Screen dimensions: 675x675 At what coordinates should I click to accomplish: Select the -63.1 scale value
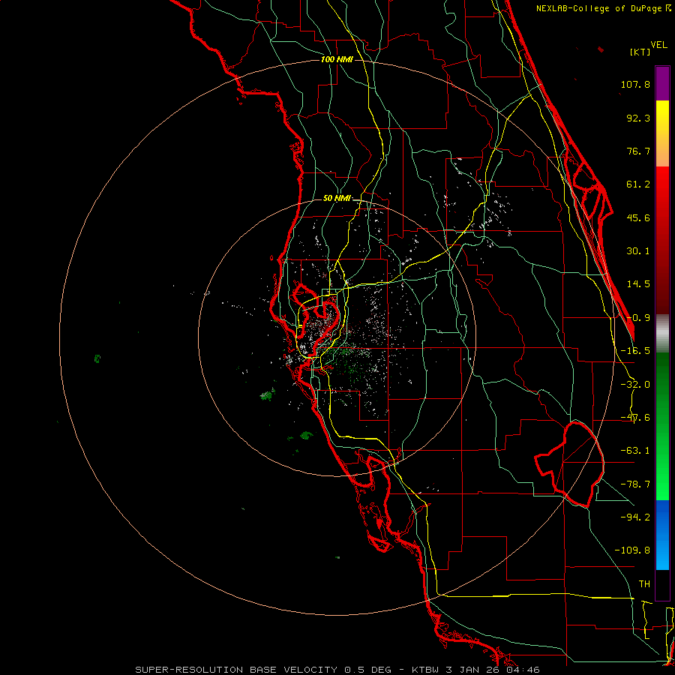[x=635, y=451]
